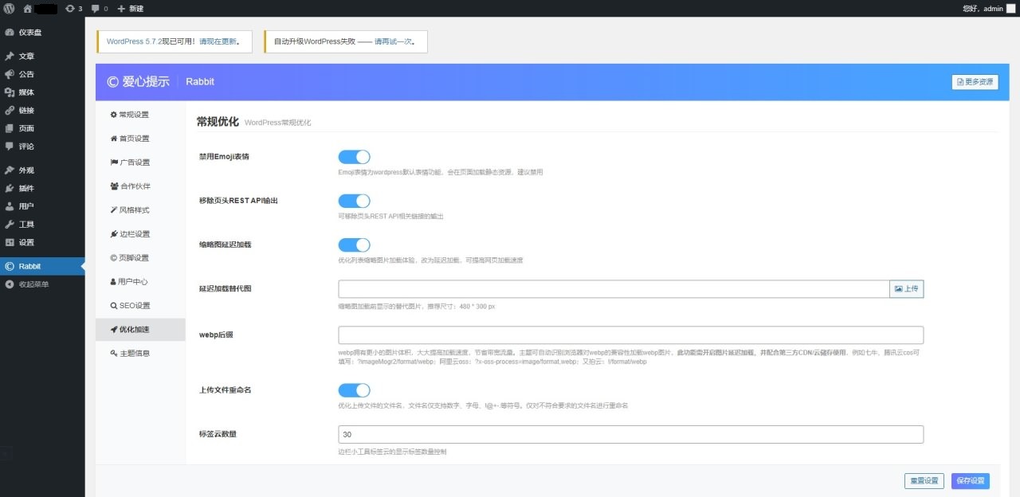Screen dimensions: 1020x497
Task: Switch to 首页设置 tab
Action: [140, 139]
